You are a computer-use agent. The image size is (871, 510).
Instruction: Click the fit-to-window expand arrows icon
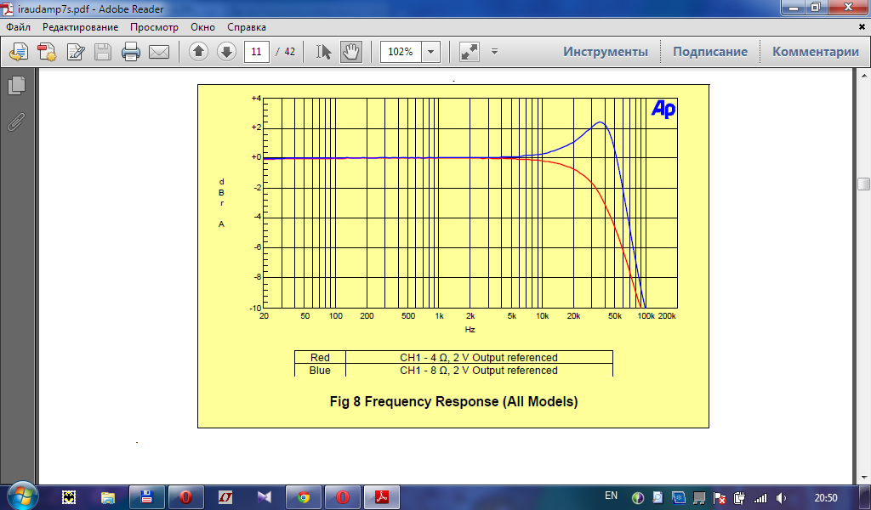[x=470, y=52]
